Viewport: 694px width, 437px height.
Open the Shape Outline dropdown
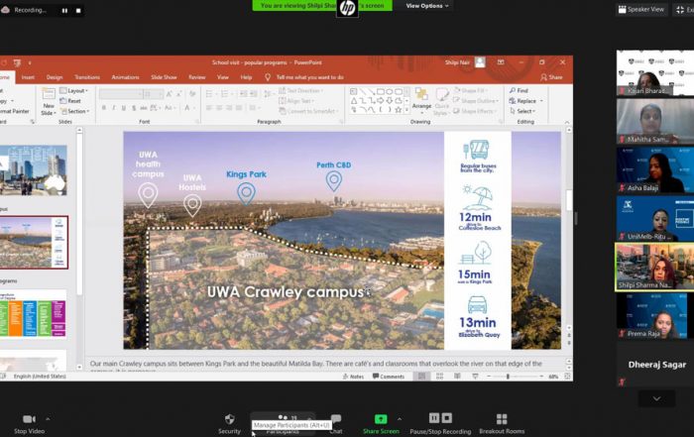pyautogui.click(x=476, y=101)
